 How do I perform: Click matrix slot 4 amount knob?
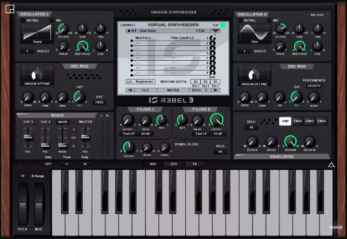click(x=212, y=53)
